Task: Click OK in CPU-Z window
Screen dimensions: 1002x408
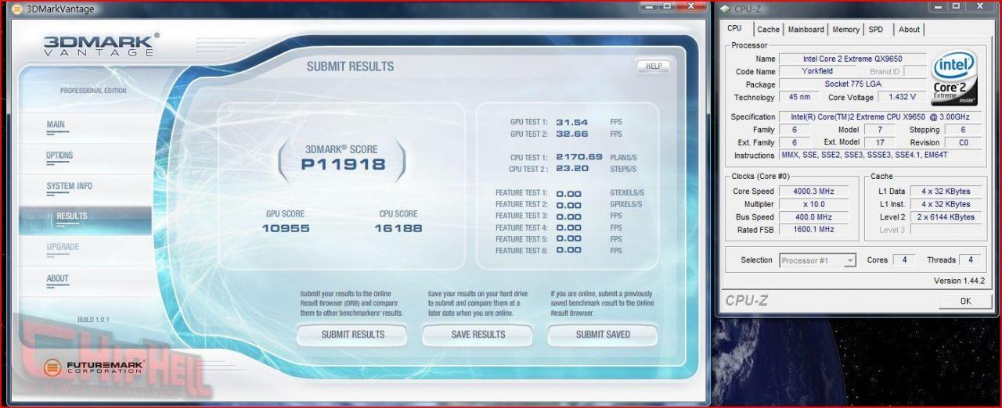Action: (965, 301)
